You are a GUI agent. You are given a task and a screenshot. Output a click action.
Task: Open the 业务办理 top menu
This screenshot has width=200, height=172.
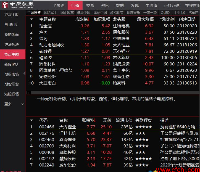click(x=171, y=6)
